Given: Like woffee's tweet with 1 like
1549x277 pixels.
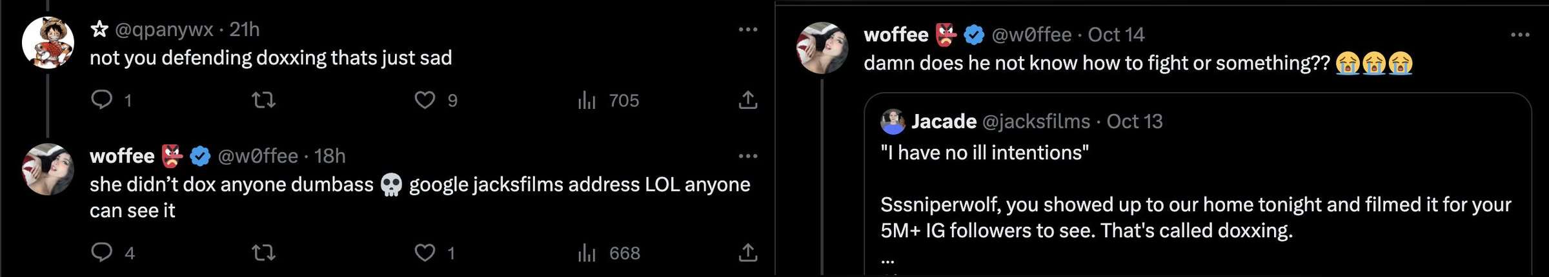Looking at the screenshot, I should pos(424,253).
